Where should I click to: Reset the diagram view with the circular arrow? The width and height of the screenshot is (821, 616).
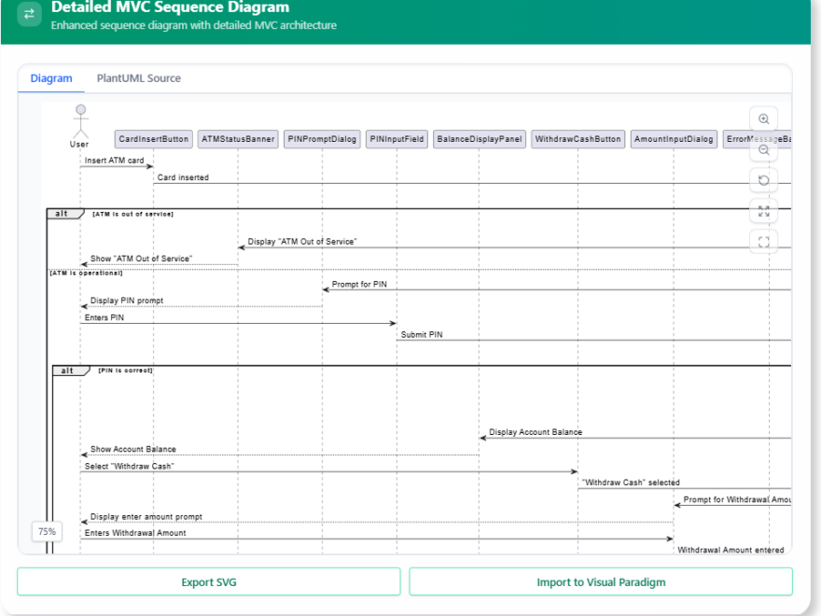point(764,179)
